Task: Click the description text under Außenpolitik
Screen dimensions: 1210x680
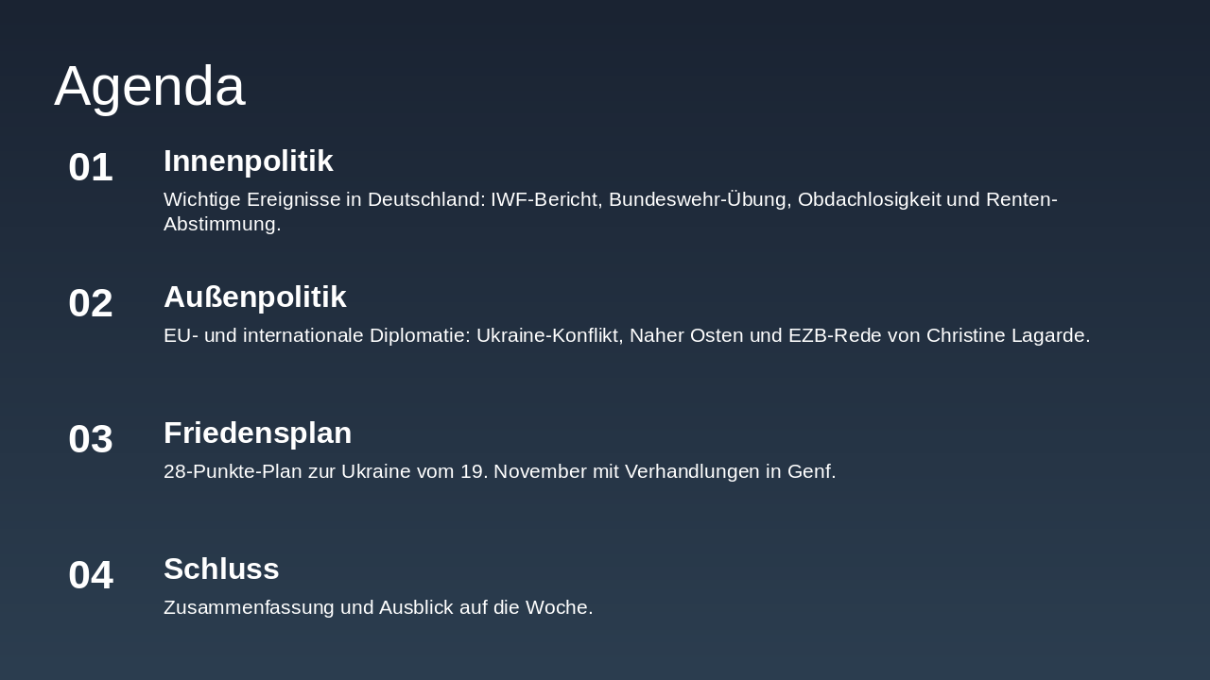Action: coord(626,335)
